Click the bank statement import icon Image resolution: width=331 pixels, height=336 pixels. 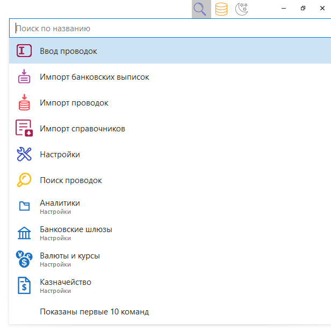(24, 77)
